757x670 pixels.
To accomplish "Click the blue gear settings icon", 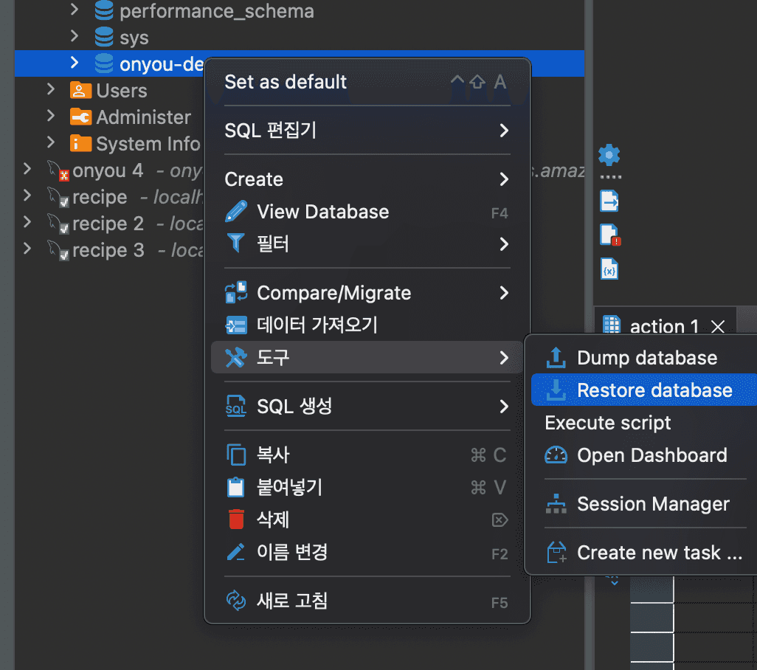I will 609,155.
